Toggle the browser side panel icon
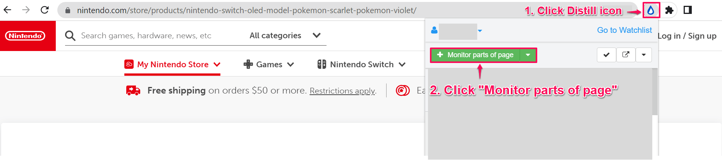This screenshot has width=722, height=160. tap(688, 10)
